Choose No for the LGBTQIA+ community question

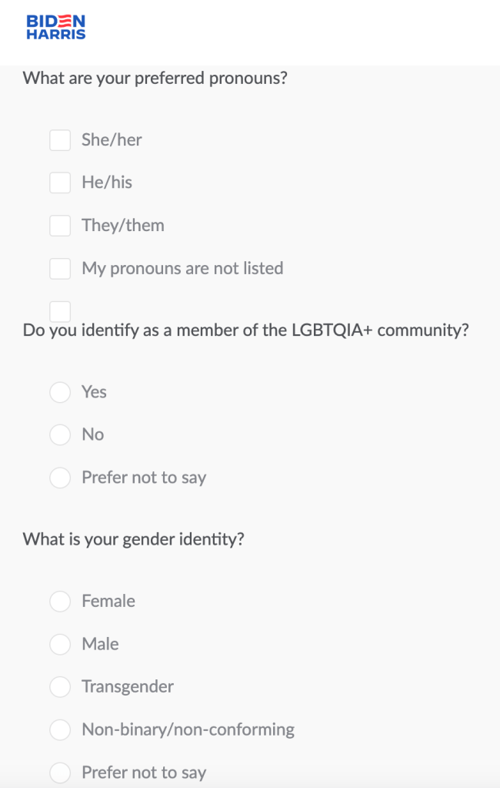coord(60,434)
